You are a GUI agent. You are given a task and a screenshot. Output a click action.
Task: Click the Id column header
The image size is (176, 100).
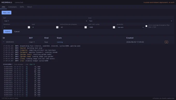point(4,38)
